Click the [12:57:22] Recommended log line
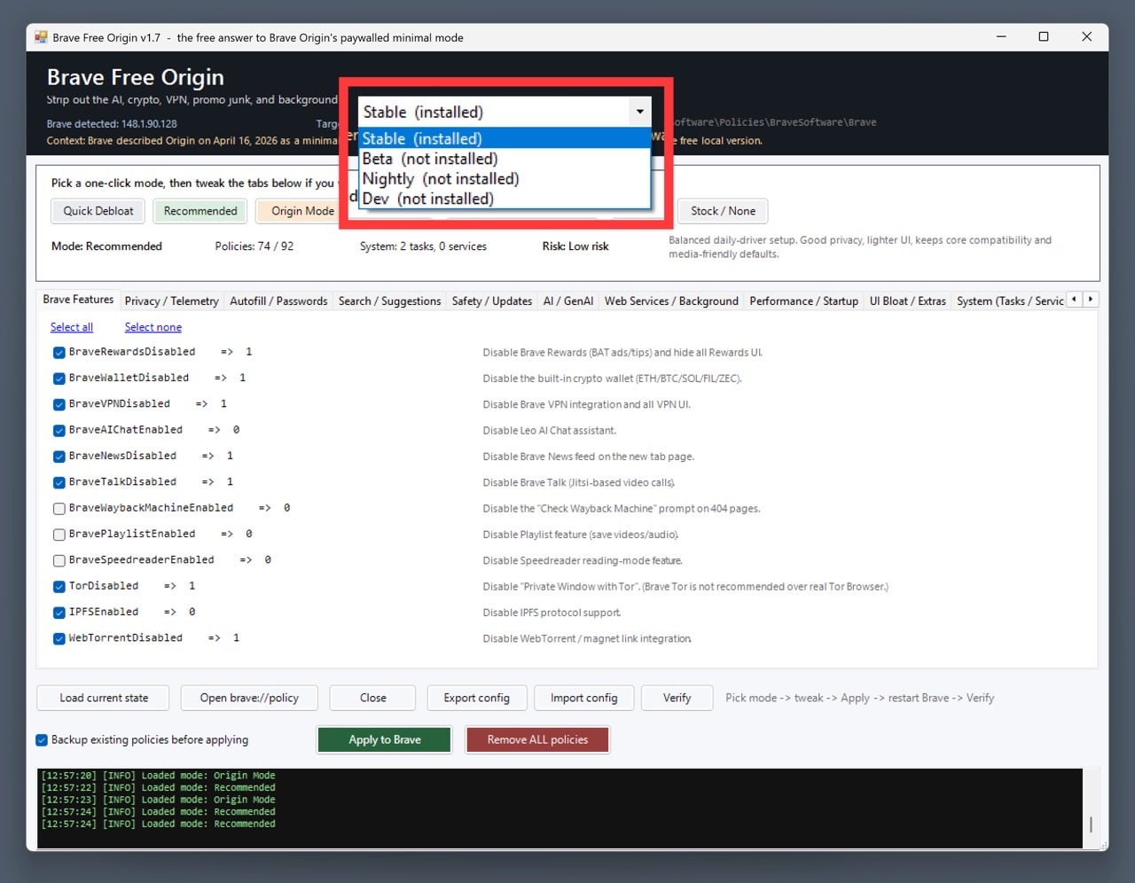The height and width of the screenshot is (883, 1135). pyautogui.click(x=159, y=788)
